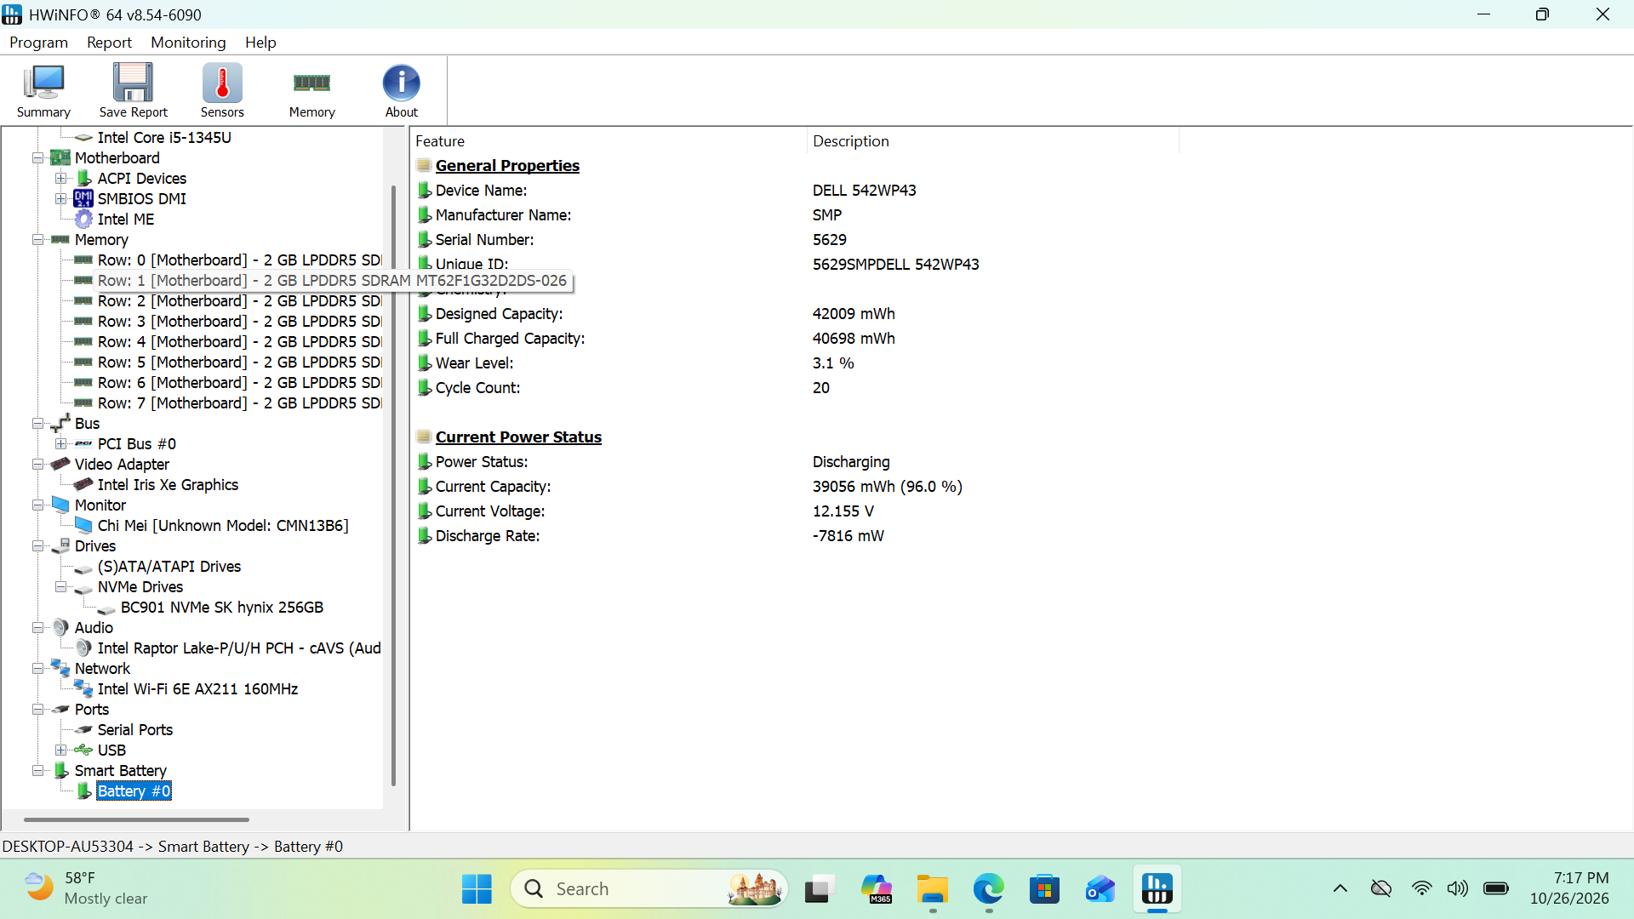This screenshot has width=1634, height=919.
Task: Open the Help menu
Action: point(260,43)
